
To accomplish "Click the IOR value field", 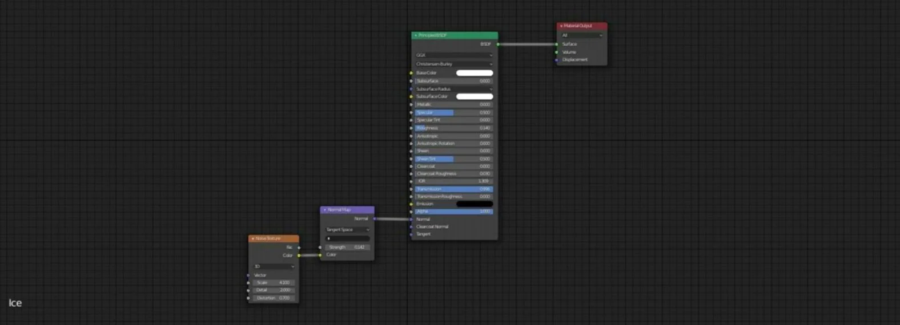I will coord(454,181).
